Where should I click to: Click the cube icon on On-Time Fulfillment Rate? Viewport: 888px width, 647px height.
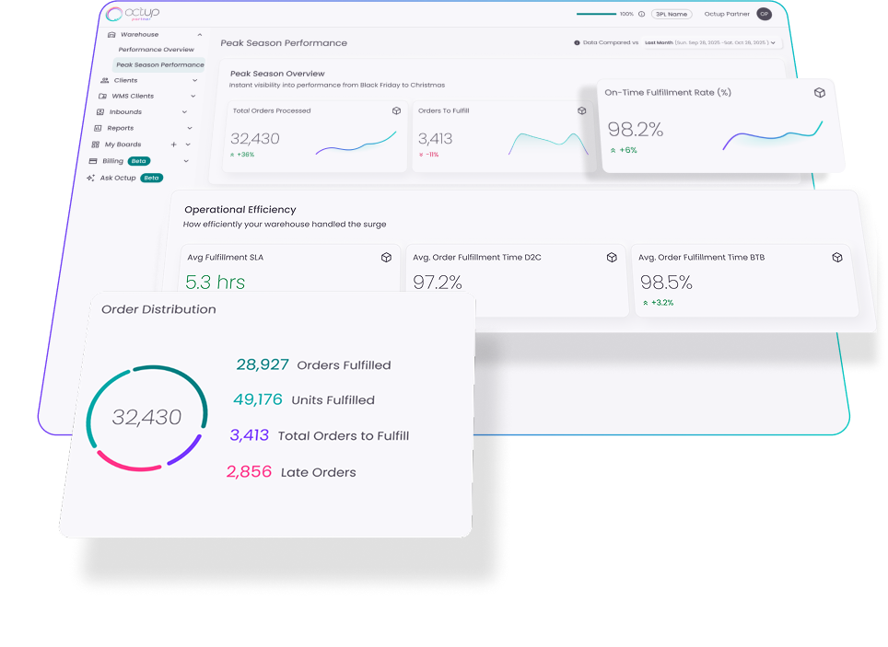[819, 93]
